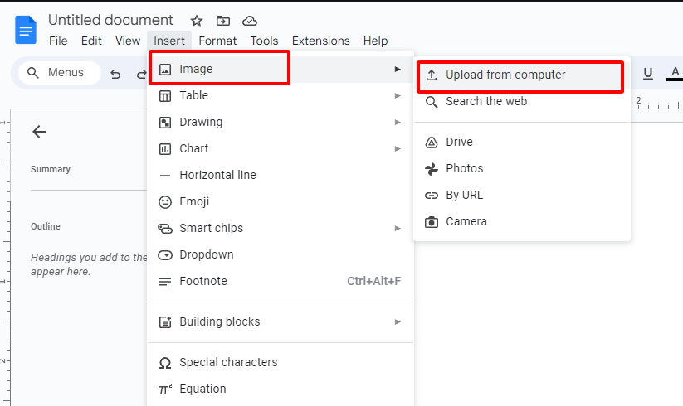683x406 pixels.
Task: Click the underline formatting icon
Action: [648, 74]
